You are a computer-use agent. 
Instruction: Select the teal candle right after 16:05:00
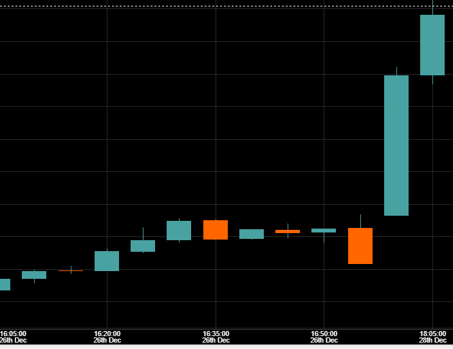pyautogui.click(x=34, y=275)
